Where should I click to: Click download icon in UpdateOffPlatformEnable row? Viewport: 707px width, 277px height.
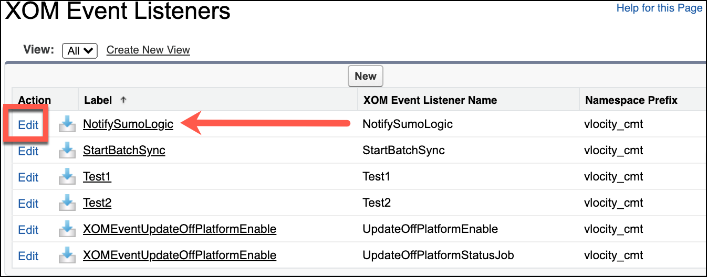[x=67, y=229]
